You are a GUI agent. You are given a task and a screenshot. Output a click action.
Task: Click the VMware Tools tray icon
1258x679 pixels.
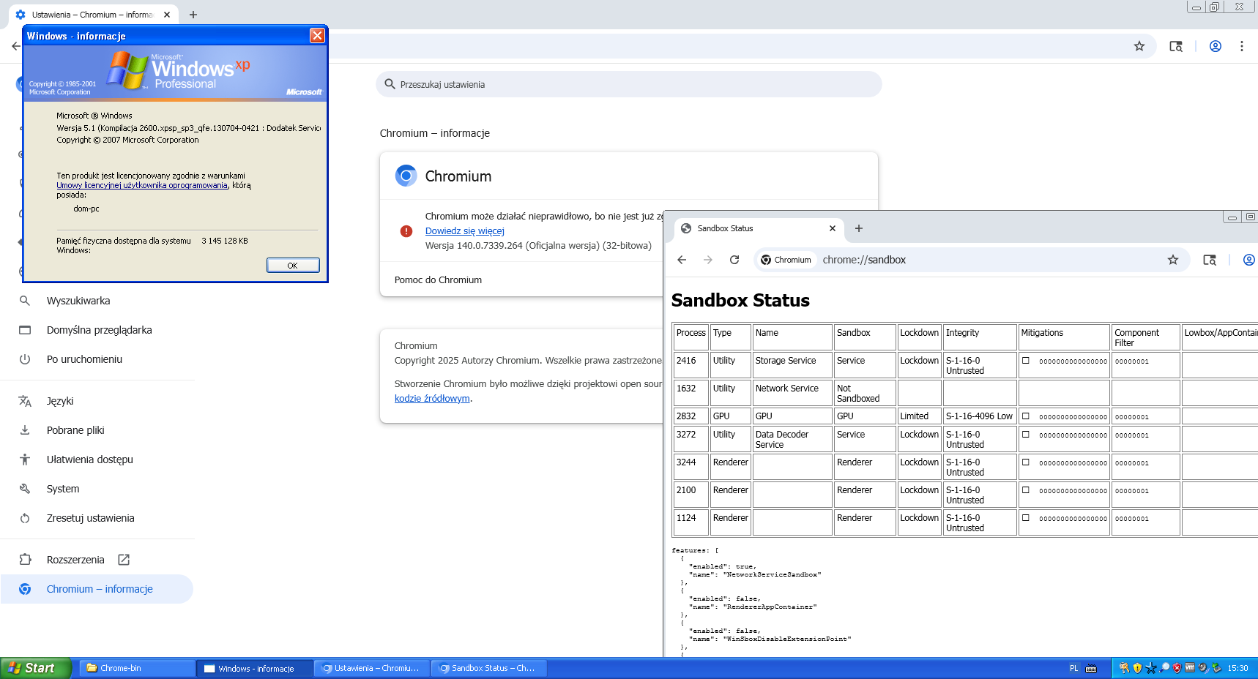coord(1190,668)
